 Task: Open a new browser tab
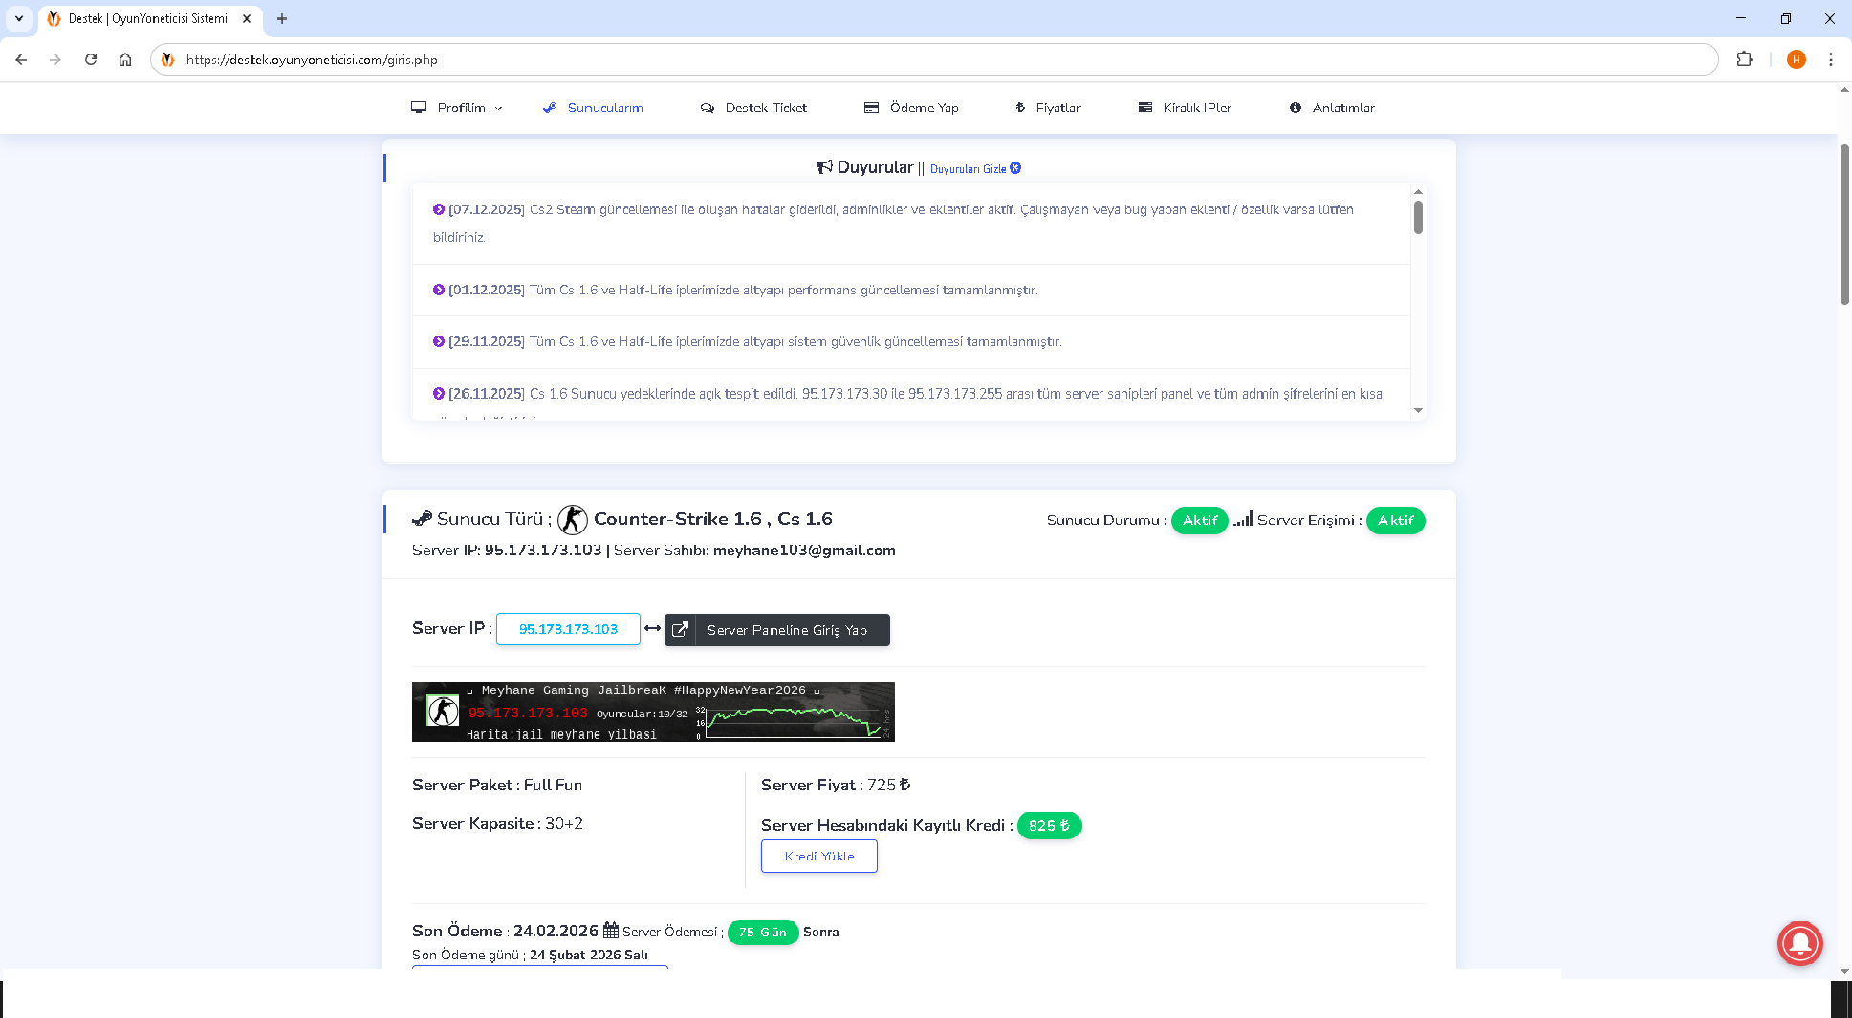[282, 18]
